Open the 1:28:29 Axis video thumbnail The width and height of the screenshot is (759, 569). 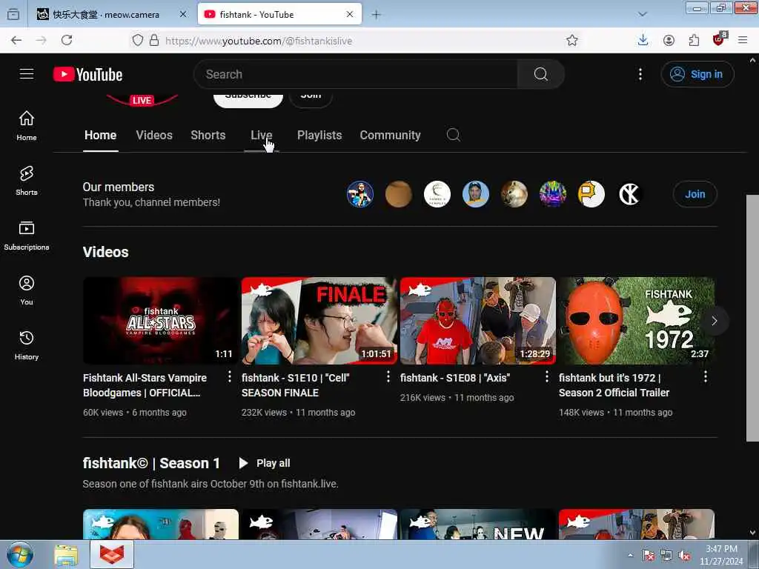[478, 320]
